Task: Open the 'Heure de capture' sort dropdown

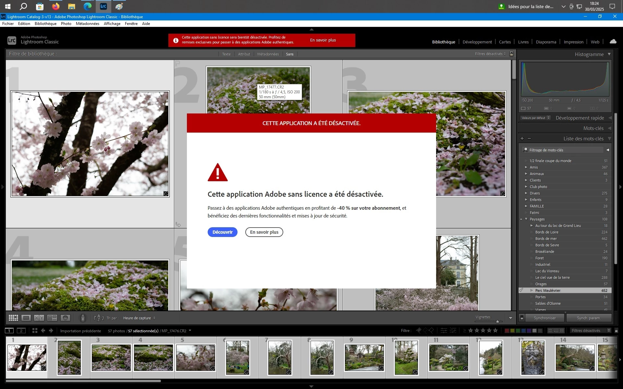Action: pos(139,318)
